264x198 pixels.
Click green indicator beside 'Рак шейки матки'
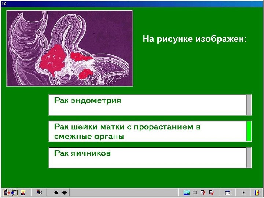(249, 131)
